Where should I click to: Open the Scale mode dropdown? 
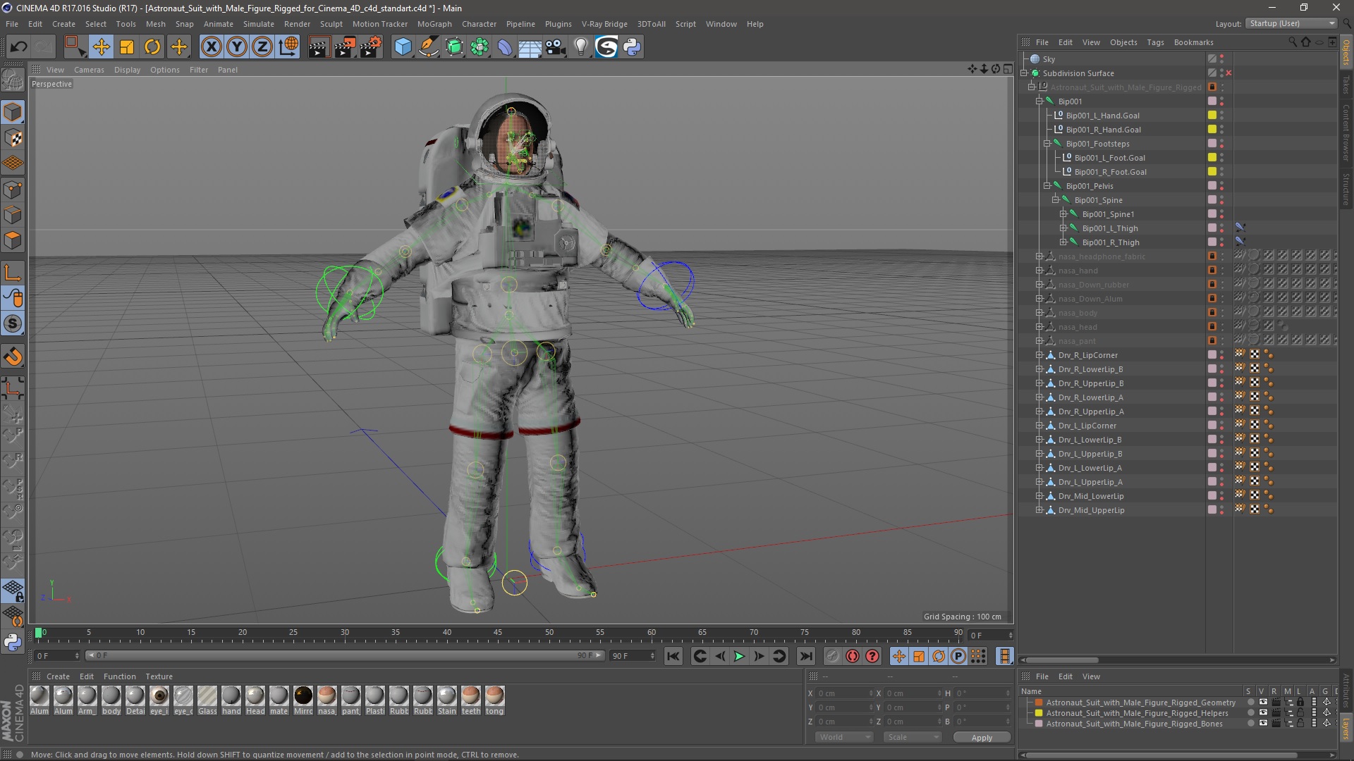(913, 737)
